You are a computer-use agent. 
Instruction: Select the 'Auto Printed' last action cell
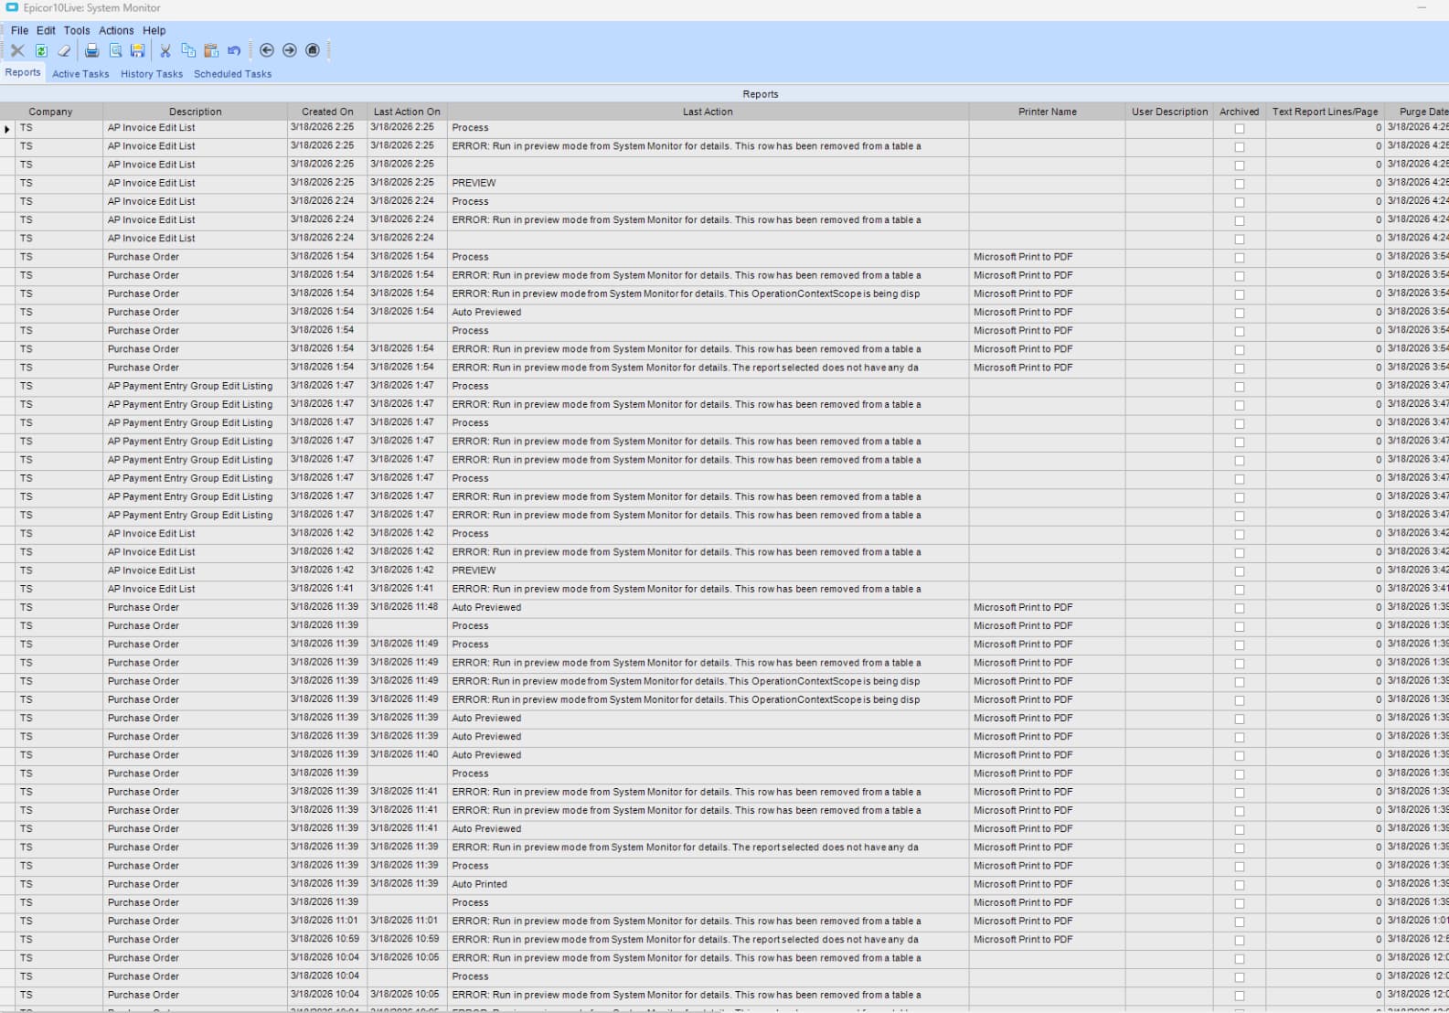coord(708,884)
